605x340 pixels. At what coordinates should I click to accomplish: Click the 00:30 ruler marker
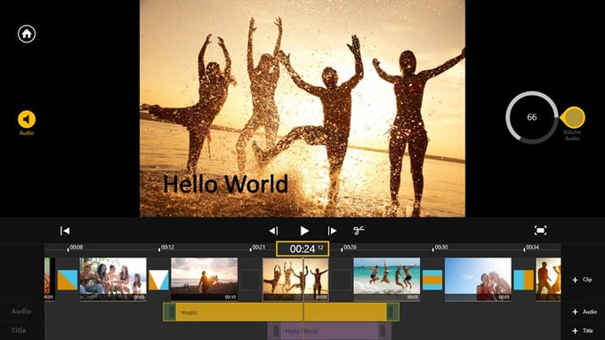(440, 248)
